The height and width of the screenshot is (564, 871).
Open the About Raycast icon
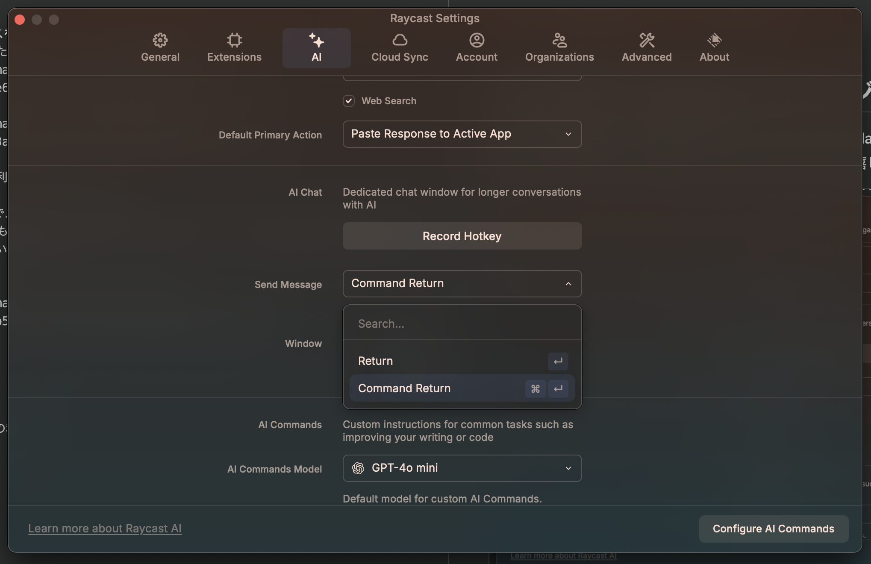click(714, 41)
